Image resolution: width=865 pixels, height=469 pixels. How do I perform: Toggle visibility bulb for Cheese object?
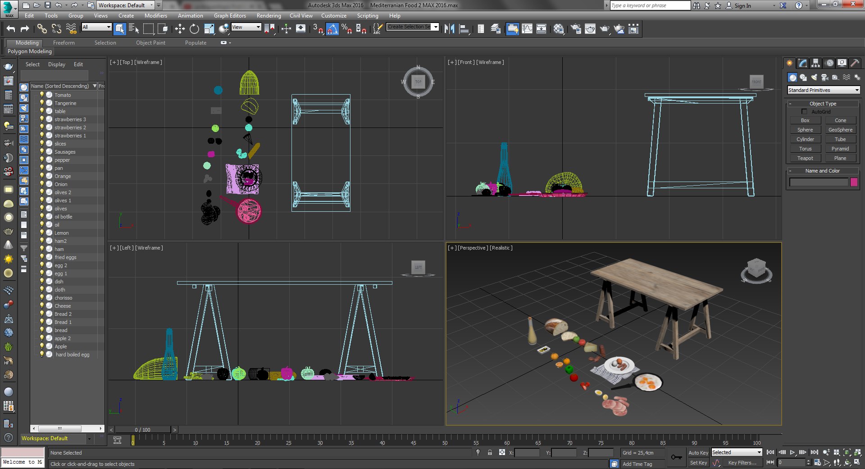[x=42, y=305]
